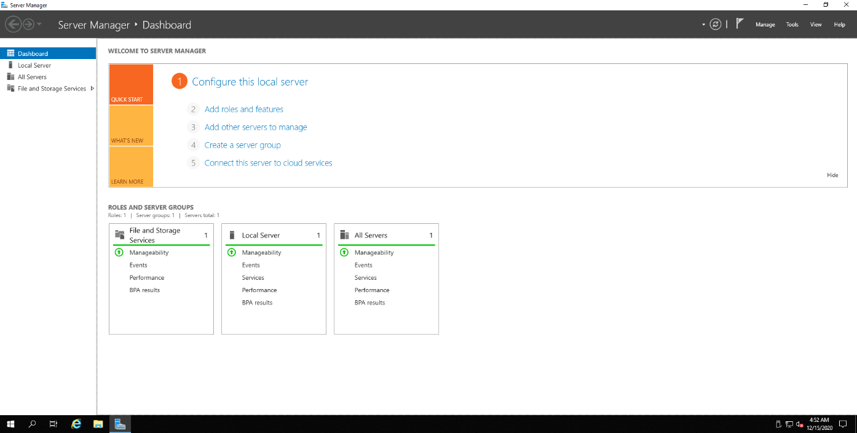Click the back navigation arrow

coord(13,24)
